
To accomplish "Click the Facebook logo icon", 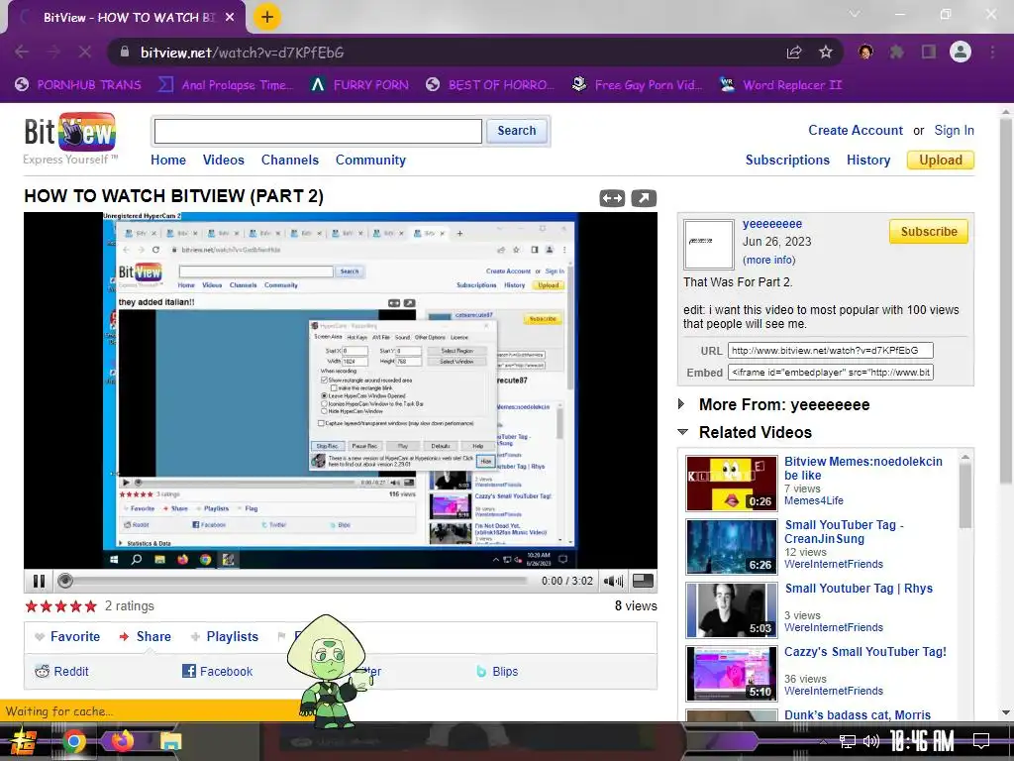I will pyautogui.click(x=189, y=671).
